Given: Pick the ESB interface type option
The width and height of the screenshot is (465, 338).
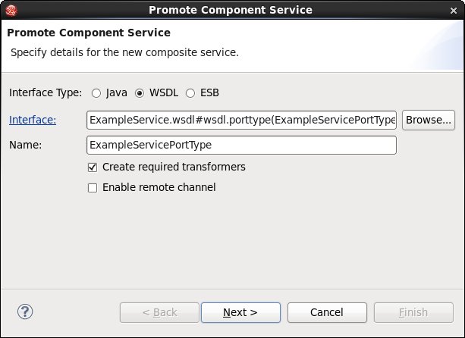Looking at the screenshot, I should coord(190,93).
